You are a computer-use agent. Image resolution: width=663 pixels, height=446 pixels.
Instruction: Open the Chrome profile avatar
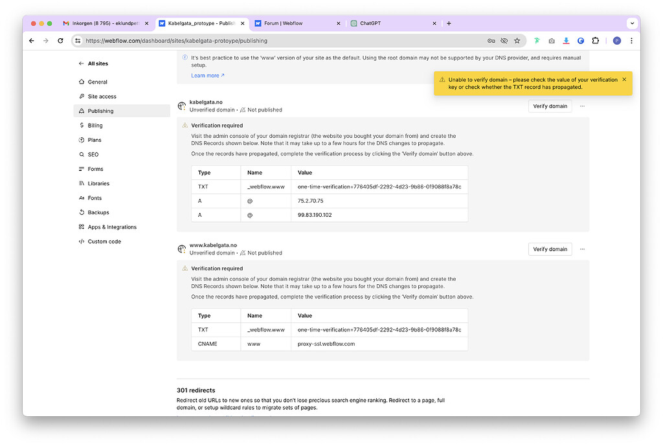617,41
